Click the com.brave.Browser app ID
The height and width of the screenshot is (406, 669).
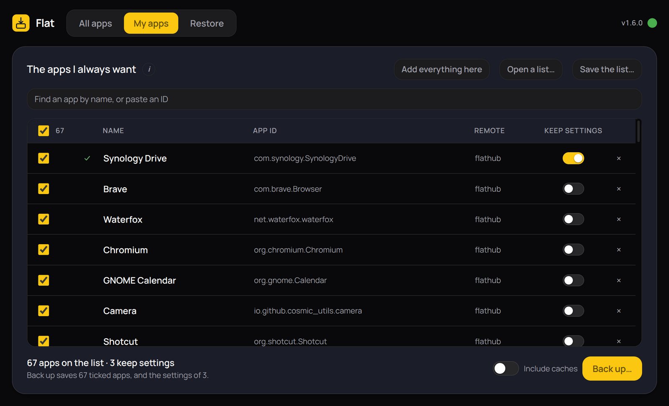288,189
